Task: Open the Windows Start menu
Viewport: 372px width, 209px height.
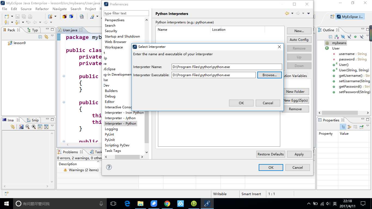Action: (7, 204)
